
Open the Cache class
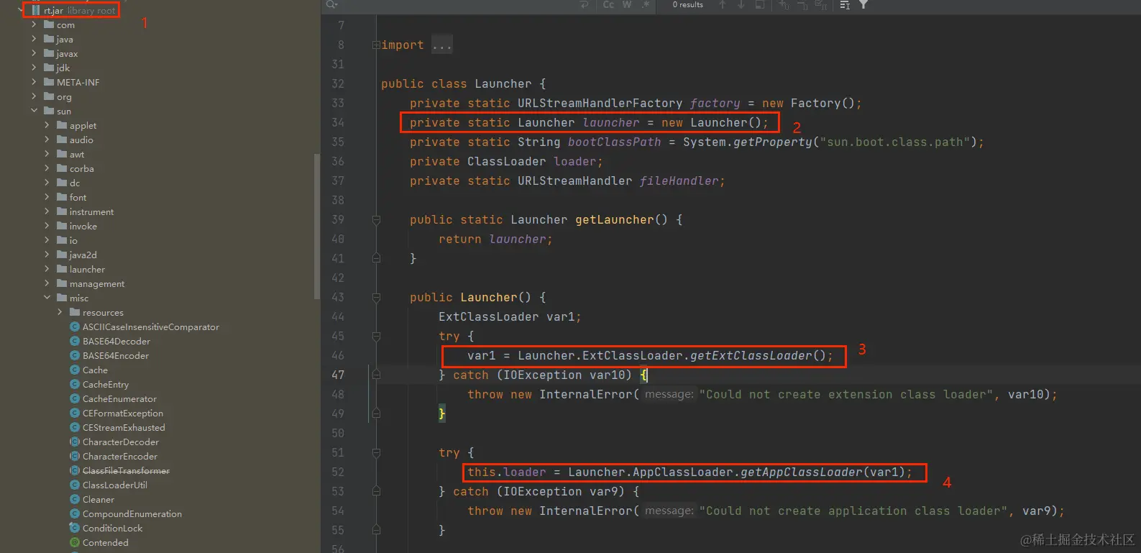pyautogui.click(x=95, y=370)
